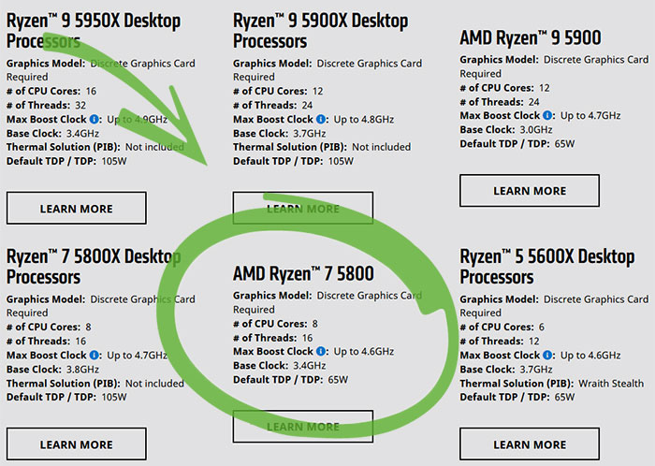Select the 'Base Clock: 3.0GHz' line
Screen dimensions: 655x466
click(x=506, y=130)
